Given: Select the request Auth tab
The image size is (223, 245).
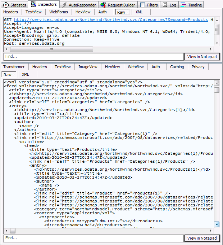Looking at the screenshot, I should [x=103, y=12].
